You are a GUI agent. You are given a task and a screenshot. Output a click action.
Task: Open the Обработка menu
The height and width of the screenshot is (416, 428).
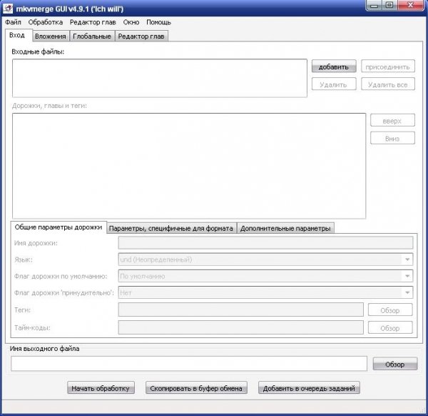[46, 22]
